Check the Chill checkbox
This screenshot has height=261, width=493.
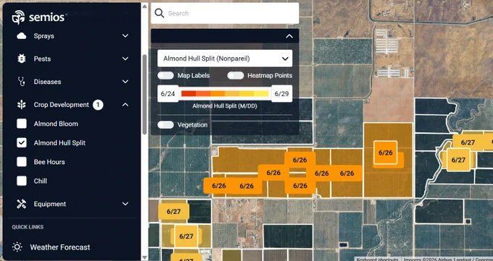22,181
